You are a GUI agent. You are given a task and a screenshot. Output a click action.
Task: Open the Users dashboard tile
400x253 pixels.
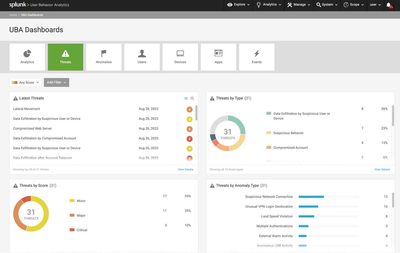click(142, 57)
